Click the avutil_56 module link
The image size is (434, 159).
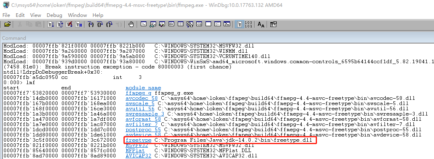click(x=140, y=109)
